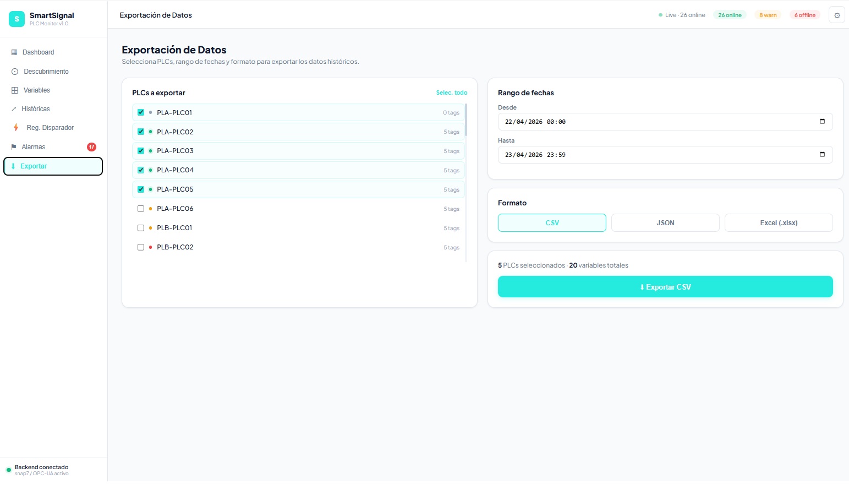Go to the Dashboard menu item
The width and height of the screenshot is (849, 484).
point(53,52)
